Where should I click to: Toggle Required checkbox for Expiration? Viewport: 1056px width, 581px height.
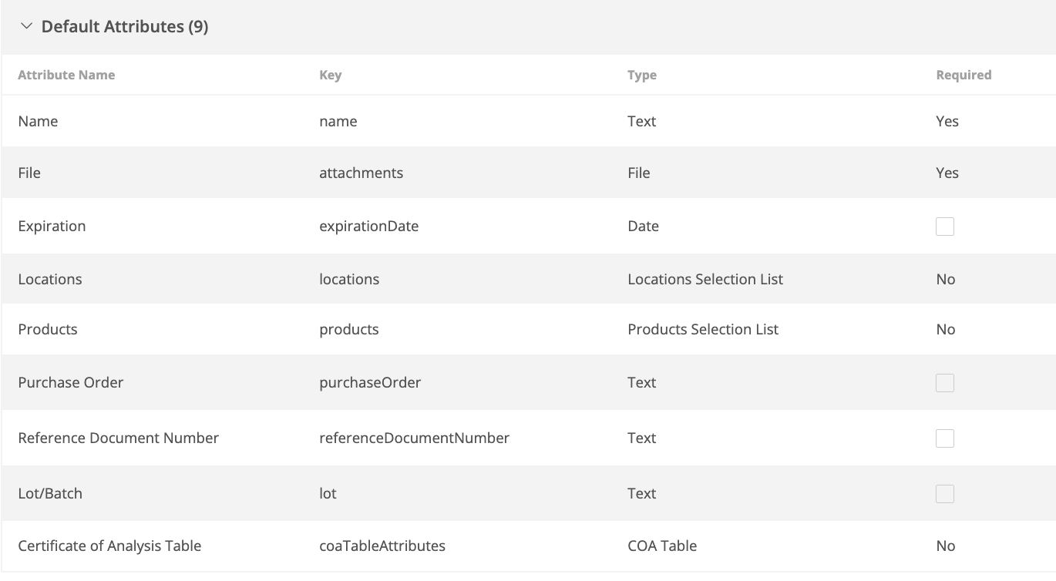(944, 226)
